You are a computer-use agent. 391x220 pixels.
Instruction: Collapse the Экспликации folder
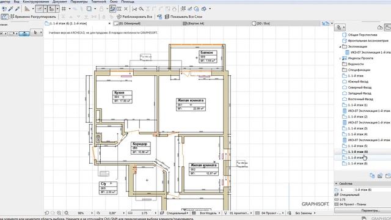coord(340,46)
